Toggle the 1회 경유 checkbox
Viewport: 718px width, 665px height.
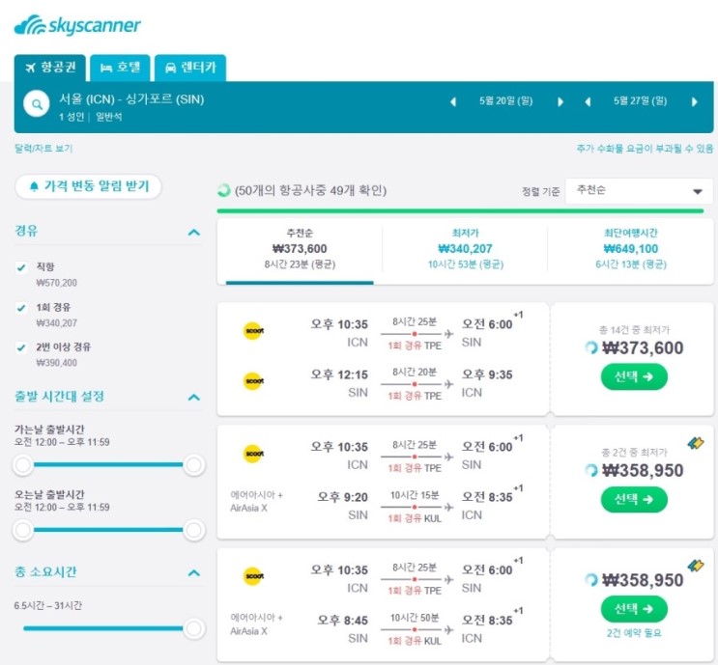click(21, 308)
